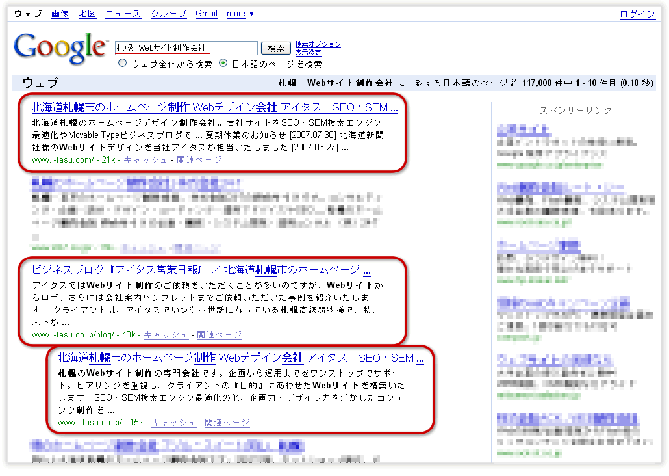Image resolution: width=669 pixels, height=476 pixels.
Task: Select the 日本語のページを検索 radio button
Action: (223, 64)
